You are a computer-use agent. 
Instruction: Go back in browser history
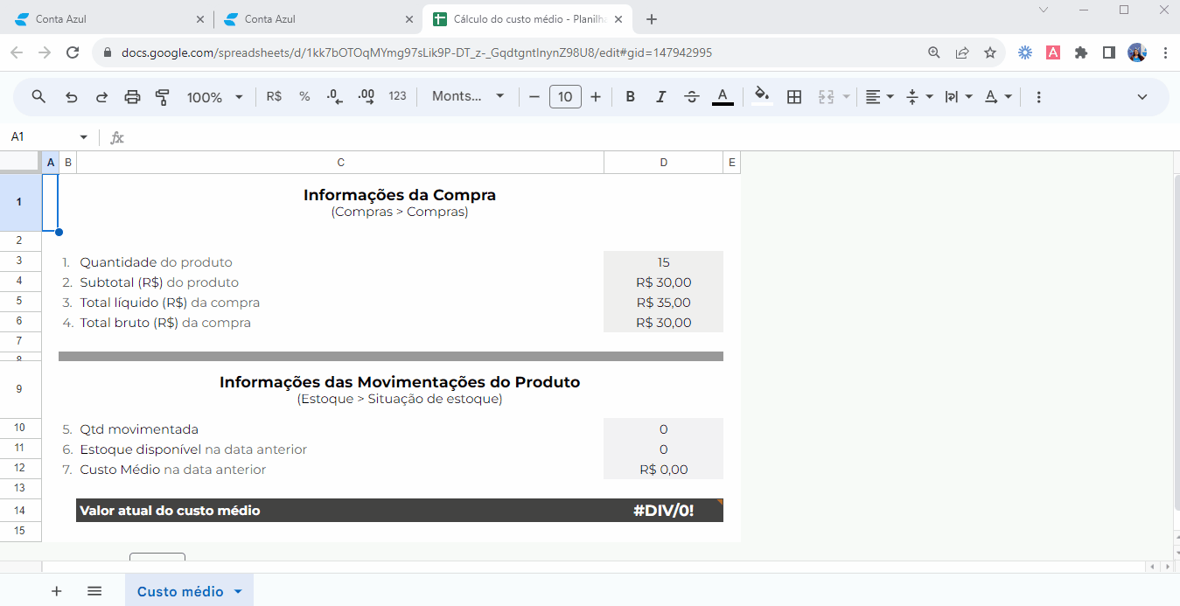pos(17,52)
